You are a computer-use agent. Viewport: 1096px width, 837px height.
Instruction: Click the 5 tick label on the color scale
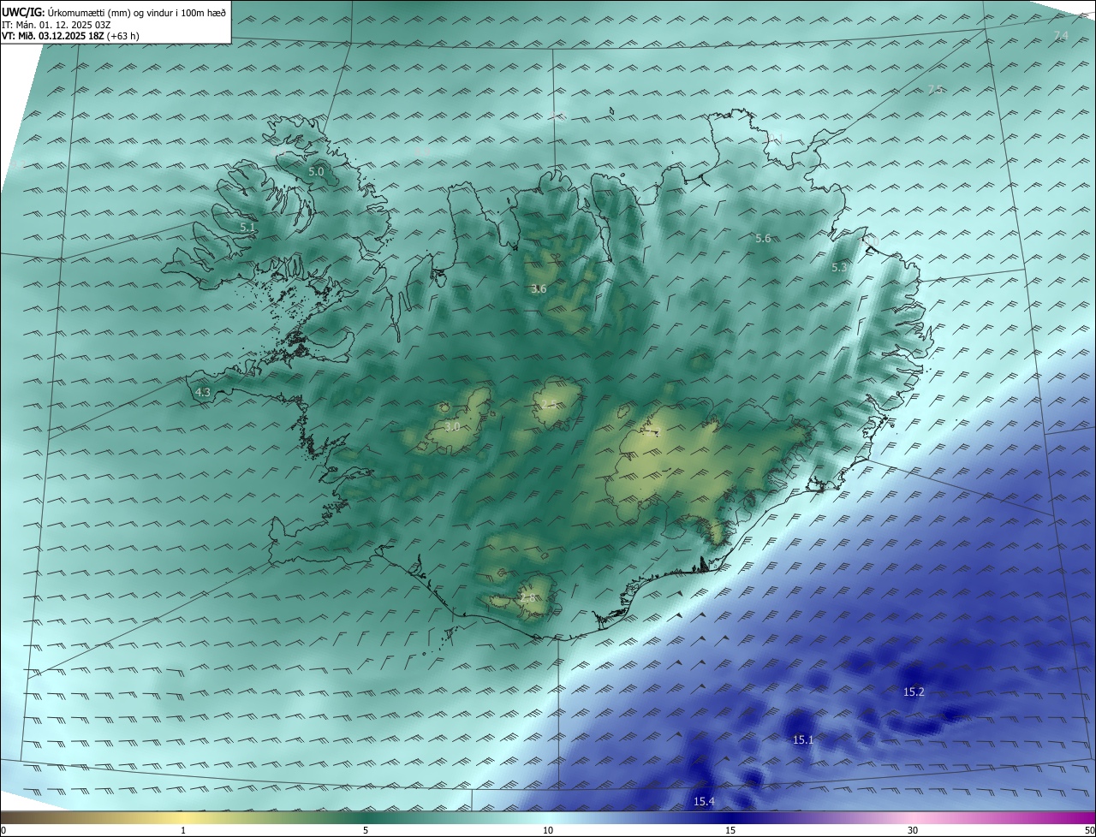coord(366,831)
